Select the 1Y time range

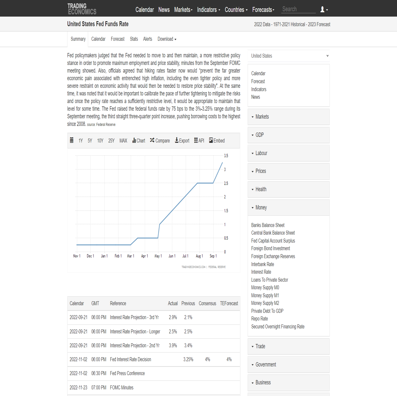81,141
